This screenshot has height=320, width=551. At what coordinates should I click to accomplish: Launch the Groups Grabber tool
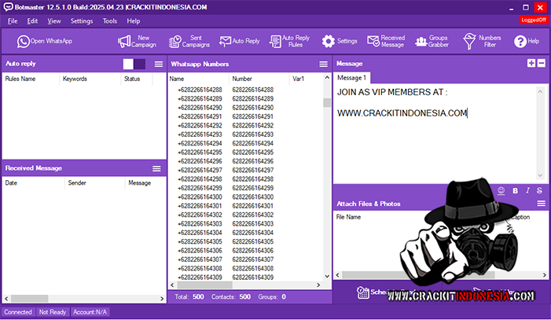pos(421,41)
